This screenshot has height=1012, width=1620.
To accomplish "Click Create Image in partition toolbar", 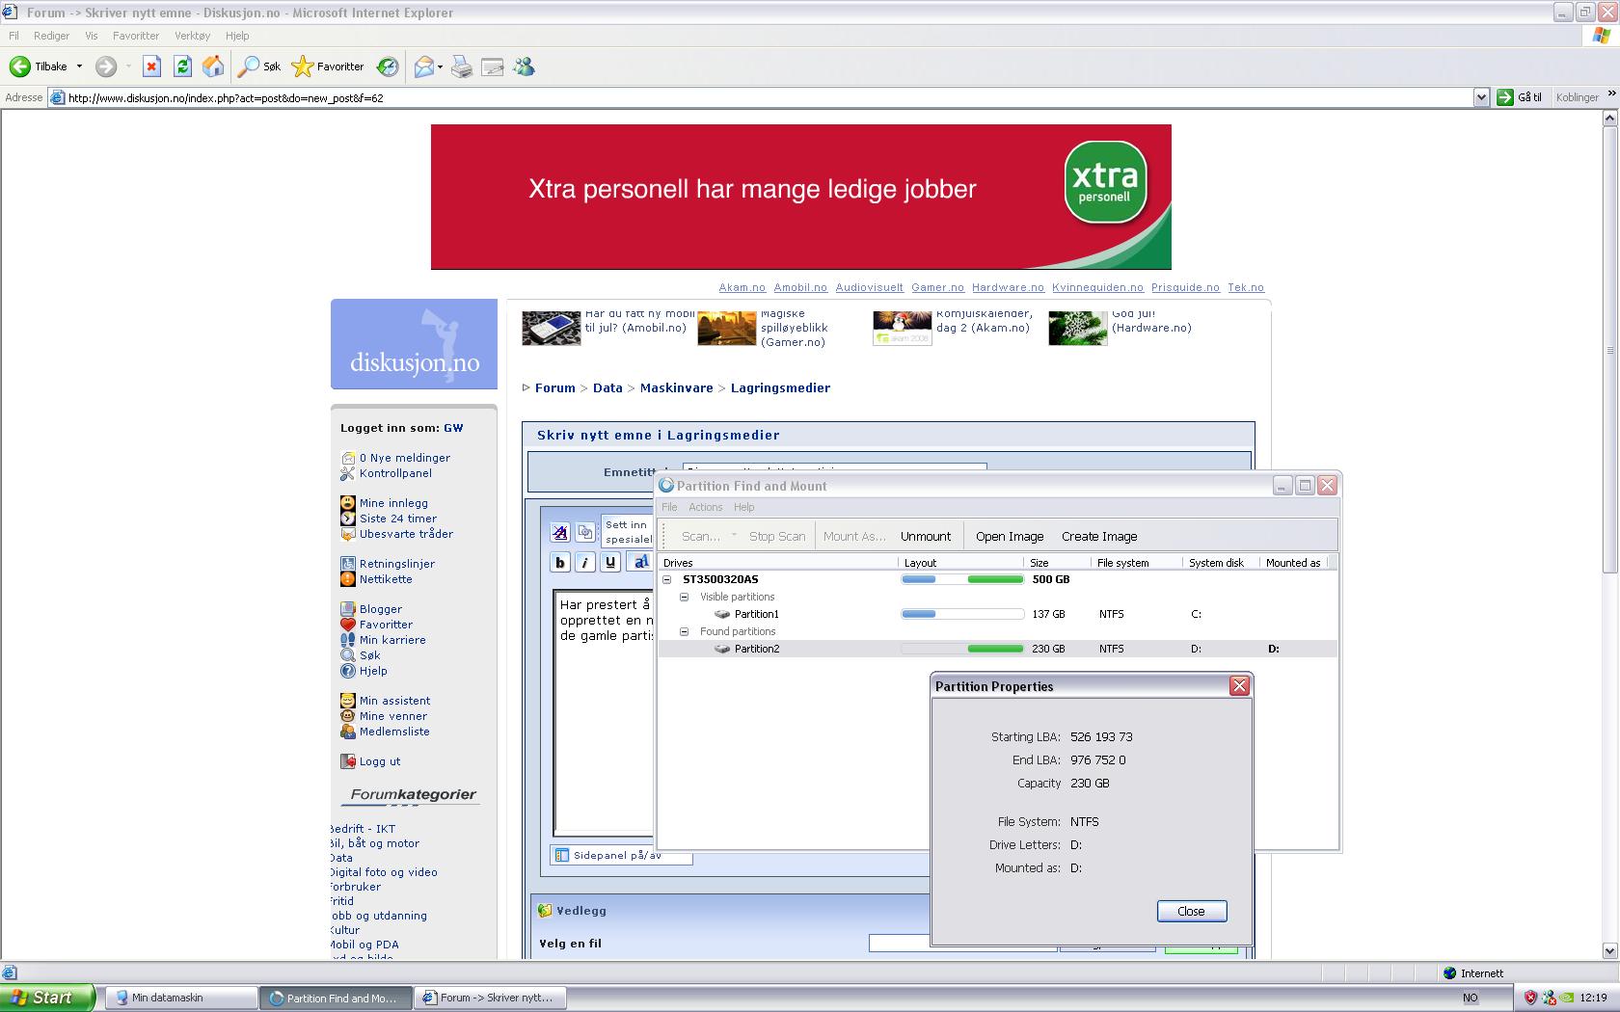I will click(x=1099, y=537).
